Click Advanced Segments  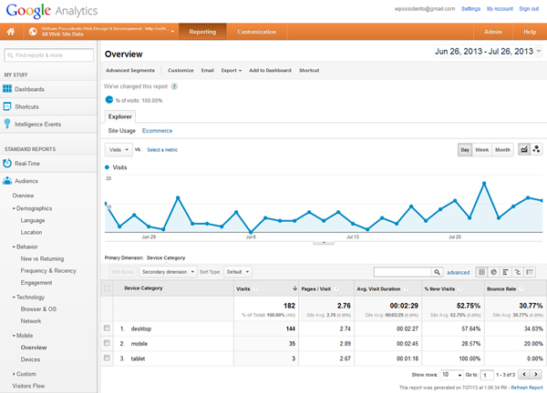click(x=130, y=70)
